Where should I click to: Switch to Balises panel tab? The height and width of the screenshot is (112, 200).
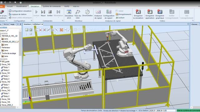pyautogui.click(x=6, y=24)
